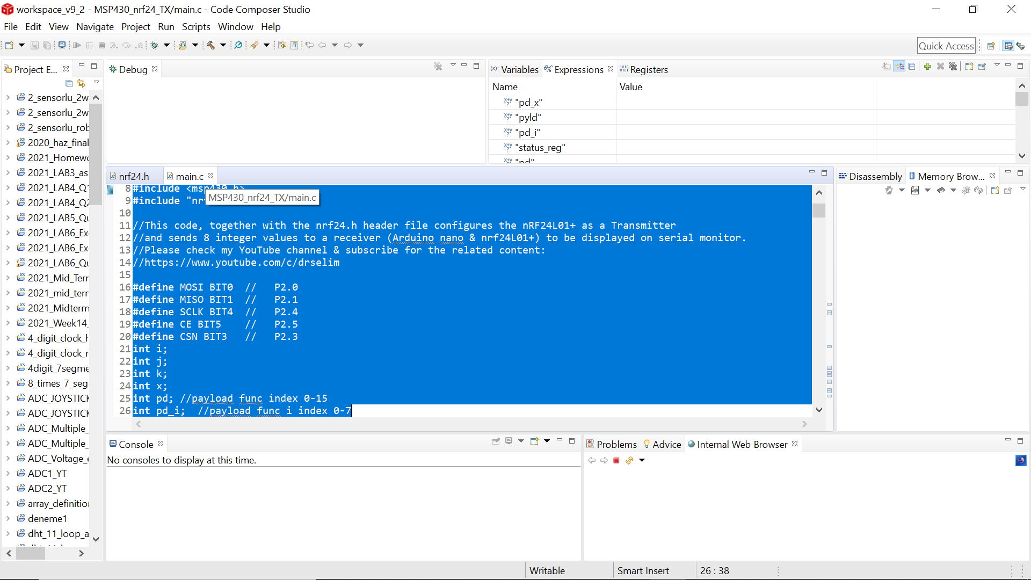The height and width of the screenshot is (580, 1031).
Task: Close the Console view tab
Action: tap(161, 444)
